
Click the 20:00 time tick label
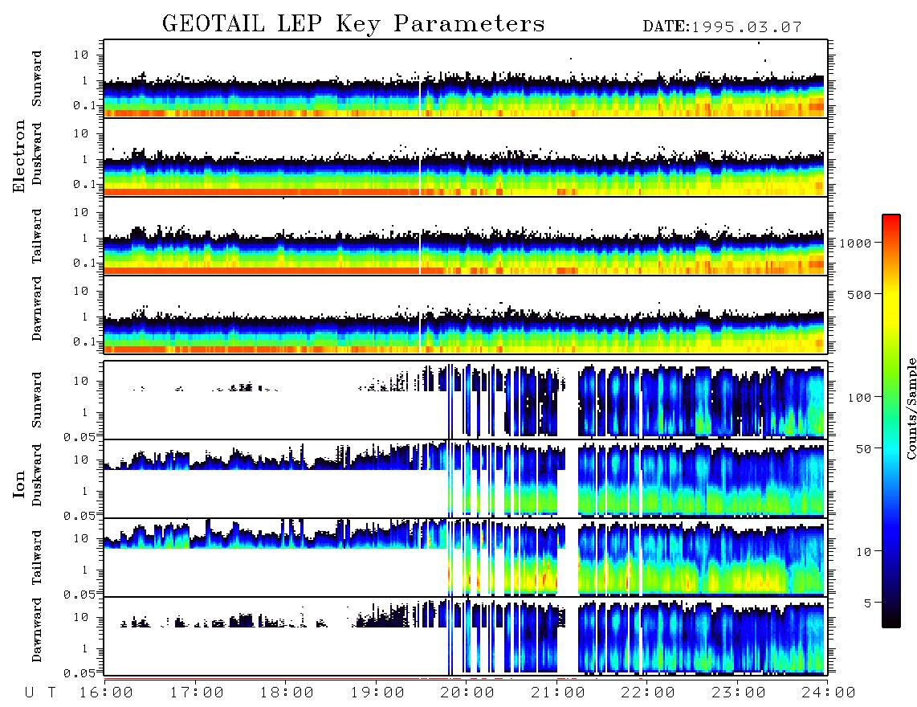point(468,693)
